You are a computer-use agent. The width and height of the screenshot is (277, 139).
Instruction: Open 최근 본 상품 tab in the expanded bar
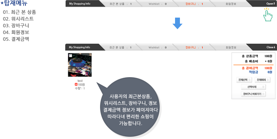point(120,48)
